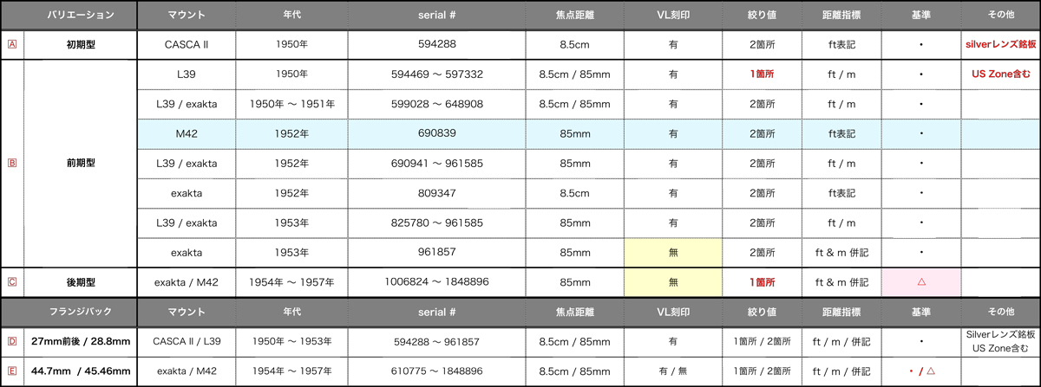The height and width of the screenshot is (387, 1041).
Task: Click the 27mm前後 / 28.8mm cell
Action: pyautogui.click(x=80, y=341)
